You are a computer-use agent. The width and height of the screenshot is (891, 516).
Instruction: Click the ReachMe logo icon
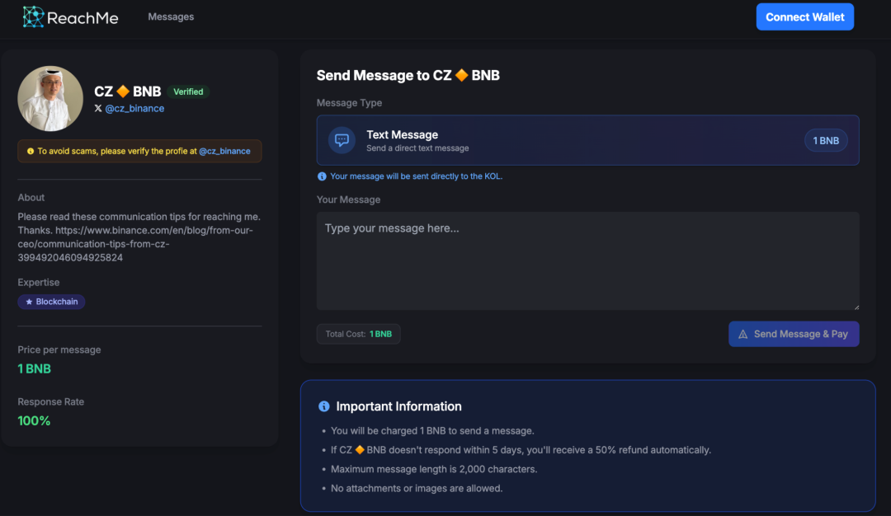[x=33, y=17]
